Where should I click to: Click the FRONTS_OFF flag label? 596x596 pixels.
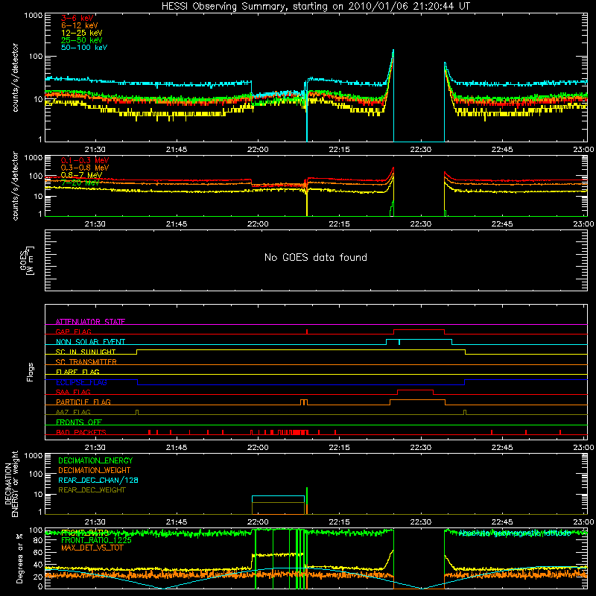(x=79, y=422)
